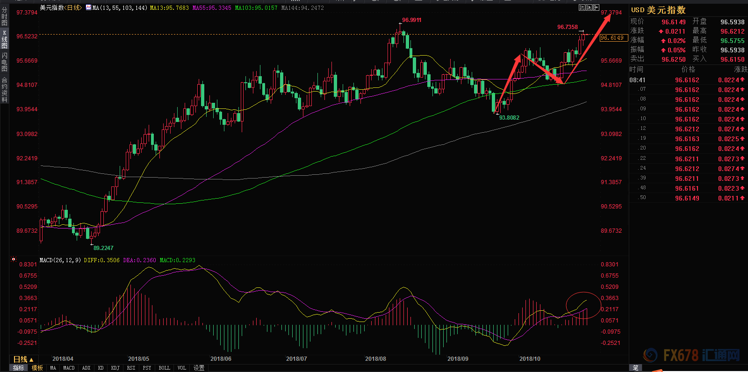Click the 2018/08 date axis marker

[x=375, y=359]
